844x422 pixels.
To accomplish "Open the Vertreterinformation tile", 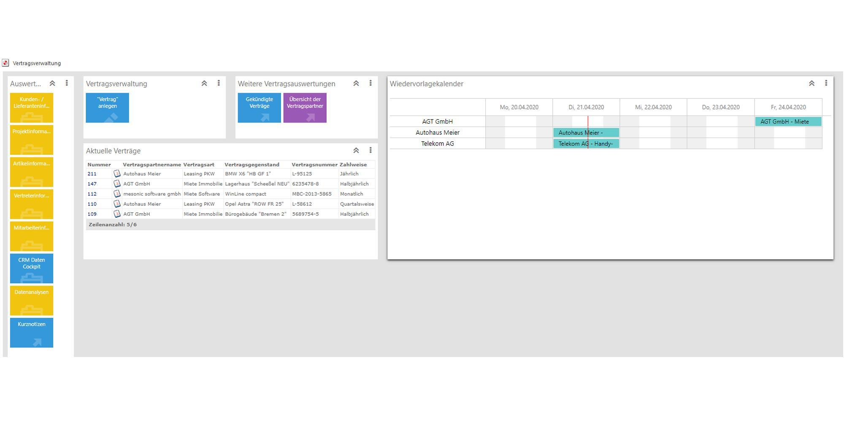I will click(32, 204).
